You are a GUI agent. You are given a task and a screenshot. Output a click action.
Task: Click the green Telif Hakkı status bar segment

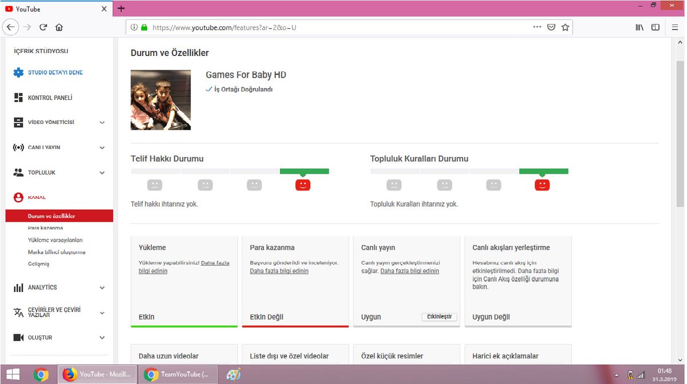pyautogui.click(x=304, y=171)
